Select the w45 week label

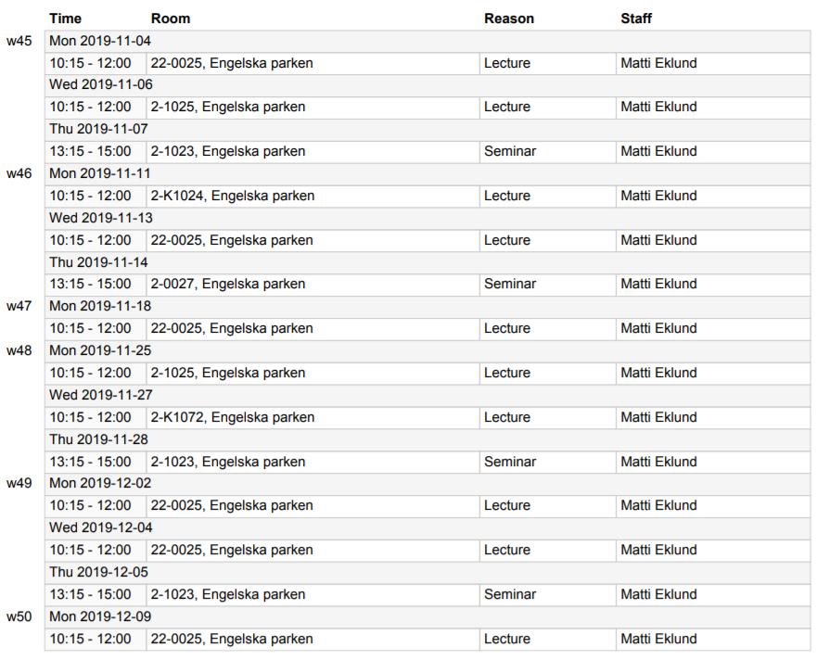(x=19, y=41)
